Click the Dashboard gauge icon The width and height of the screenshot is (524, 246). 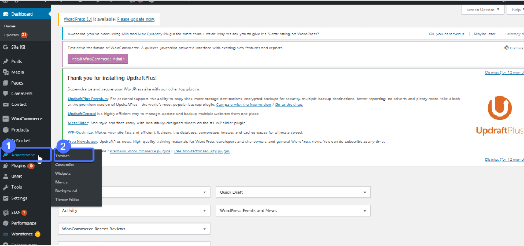6,14
